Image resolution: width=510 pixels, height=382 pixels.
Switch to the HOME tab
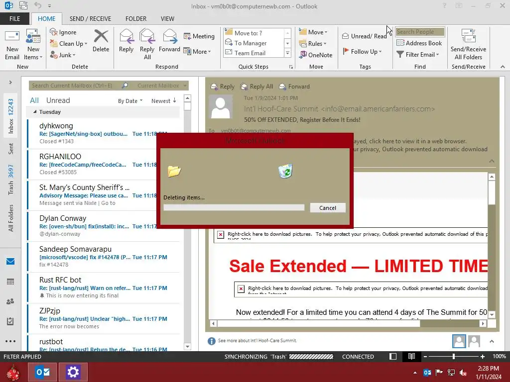(46, 18)
